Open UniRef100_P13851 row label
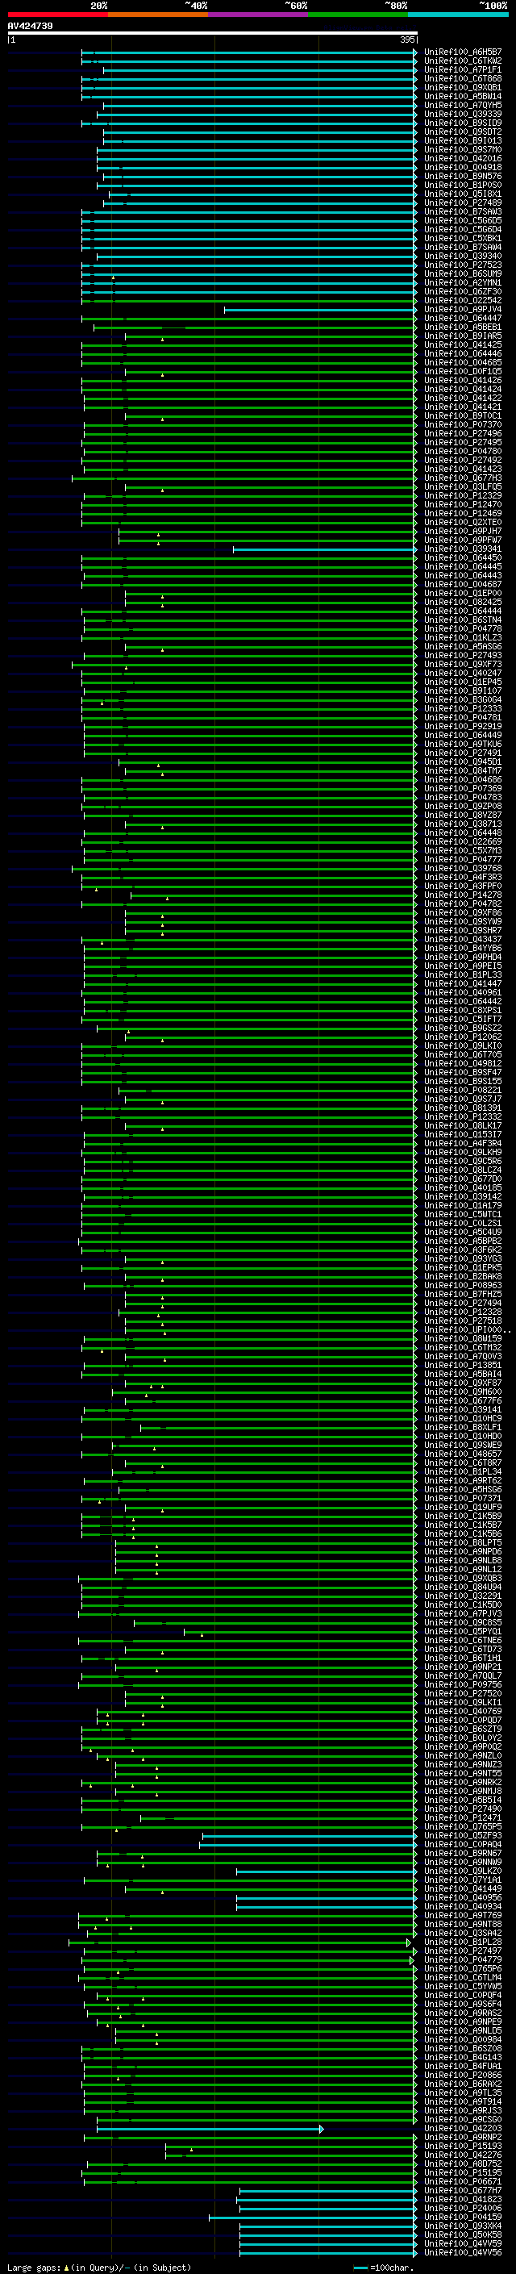This screenshot has height=2274, width=516. 462,1365
